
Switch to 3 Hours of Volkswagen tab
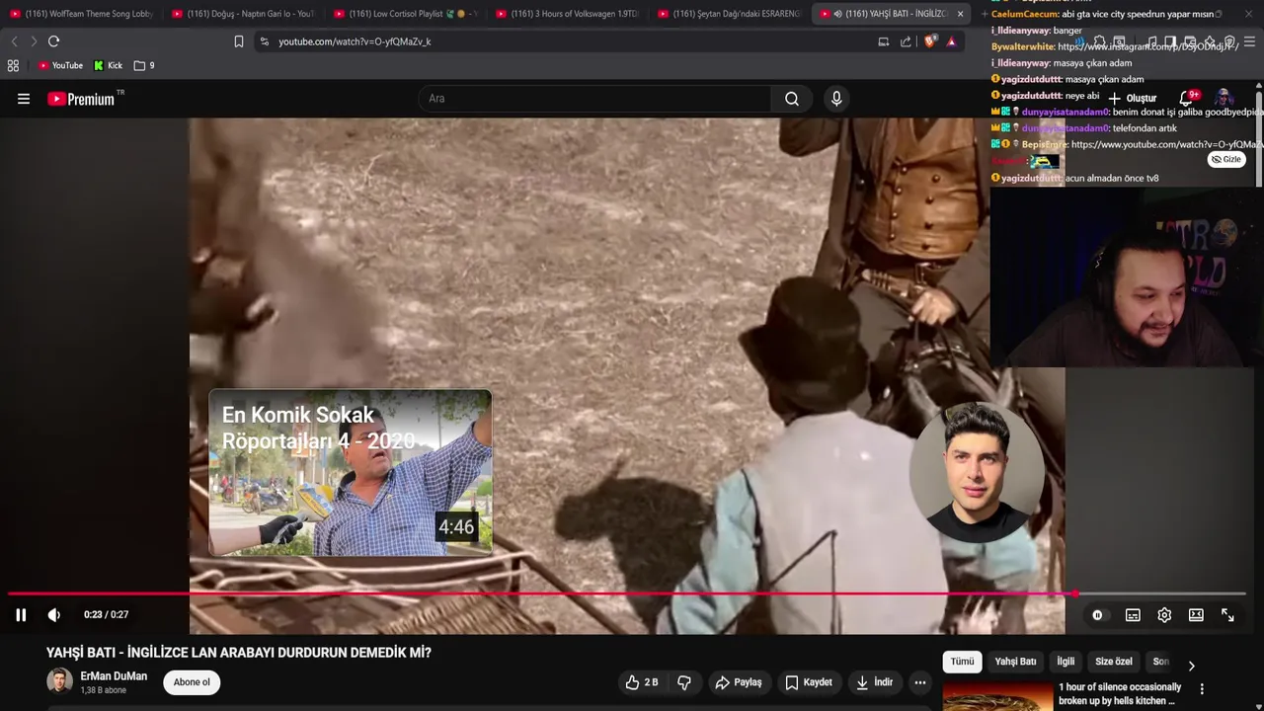tap(567, 14)
